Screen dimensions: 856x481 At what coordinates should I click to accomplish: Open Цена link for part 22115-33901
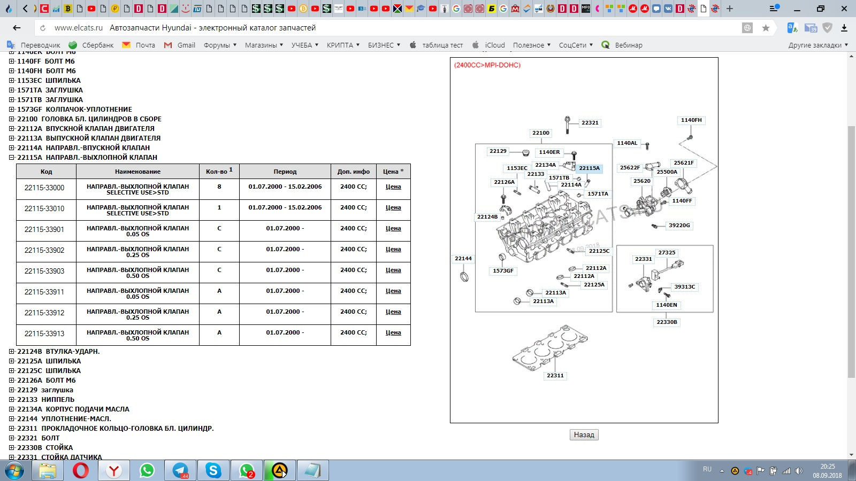393,228
